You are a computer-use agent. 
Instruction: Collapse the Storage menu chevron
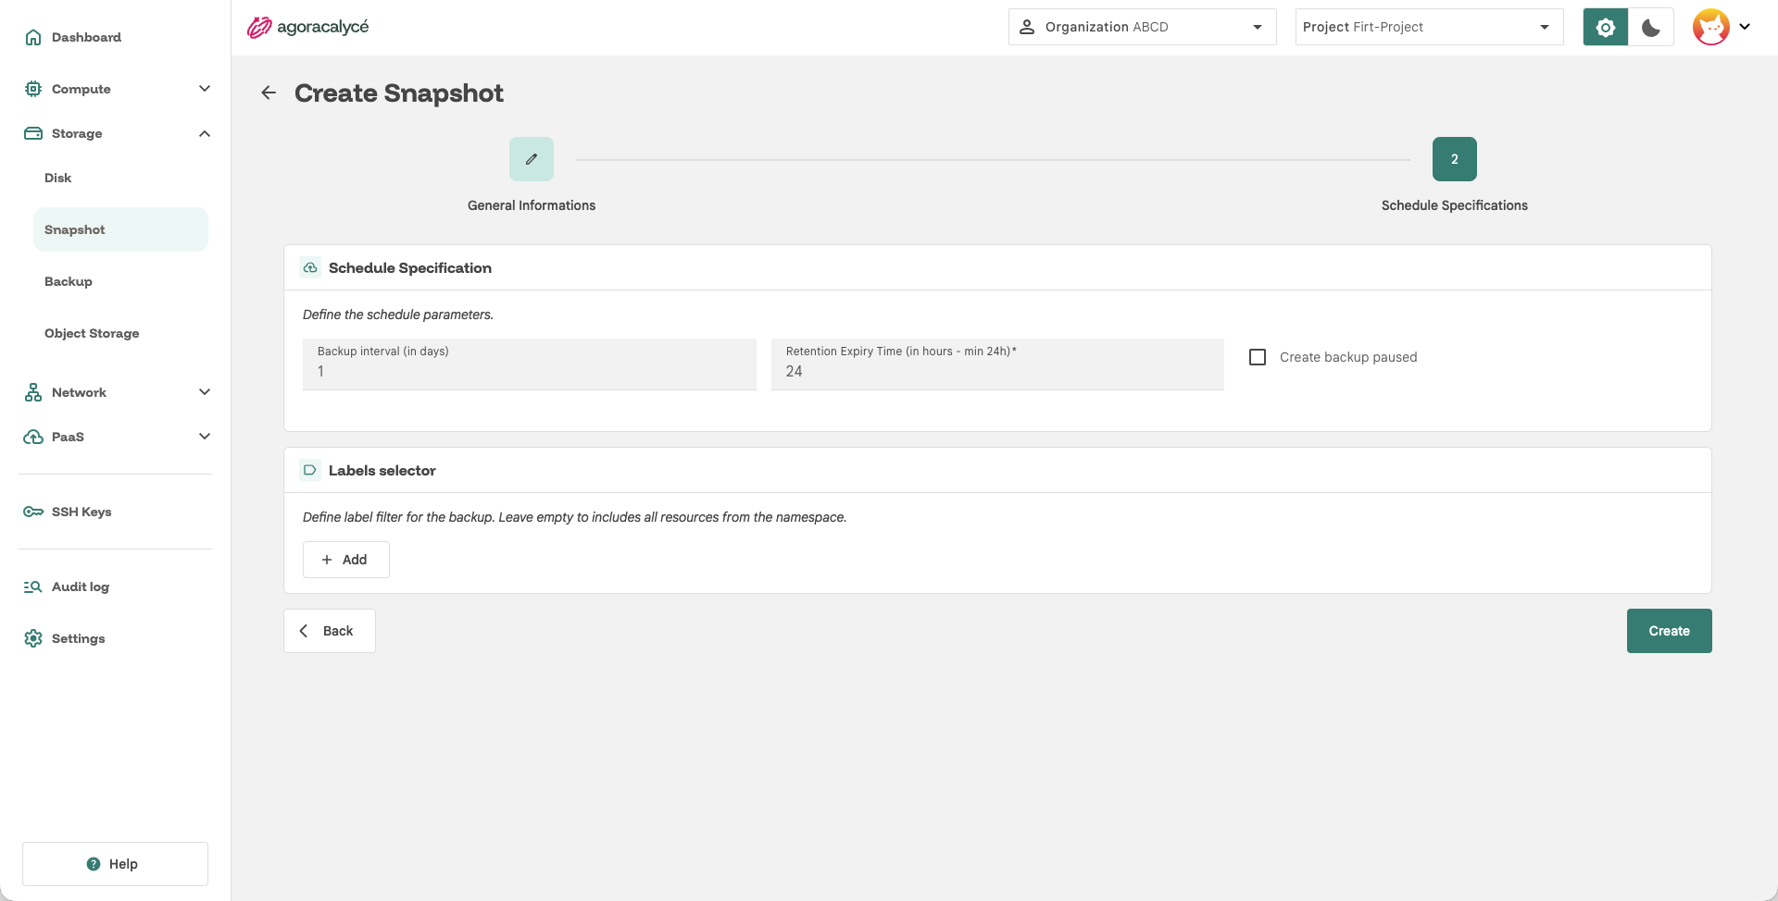point(205,133)
